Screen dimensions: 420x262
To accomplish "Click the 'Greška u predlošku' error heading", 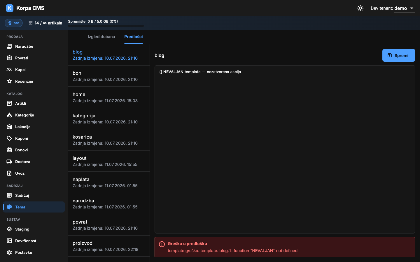I will (x=187, y=244).
